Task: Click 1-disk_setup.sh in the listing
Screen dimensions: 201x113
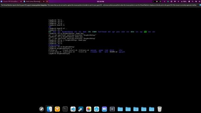Action: point(55,52)
